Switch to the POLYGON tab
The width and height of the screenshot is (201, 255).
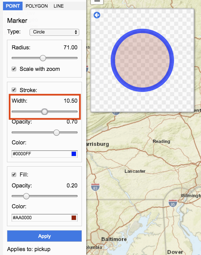[x=36, y=6]
